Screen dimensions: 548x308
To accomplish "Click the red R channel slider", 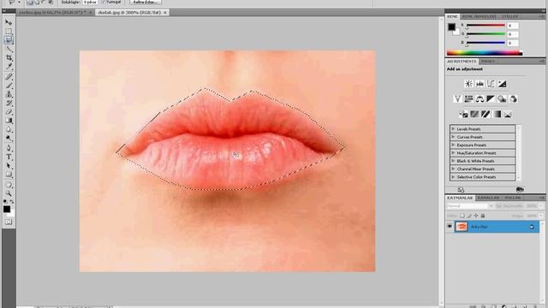I will point(485,26).
